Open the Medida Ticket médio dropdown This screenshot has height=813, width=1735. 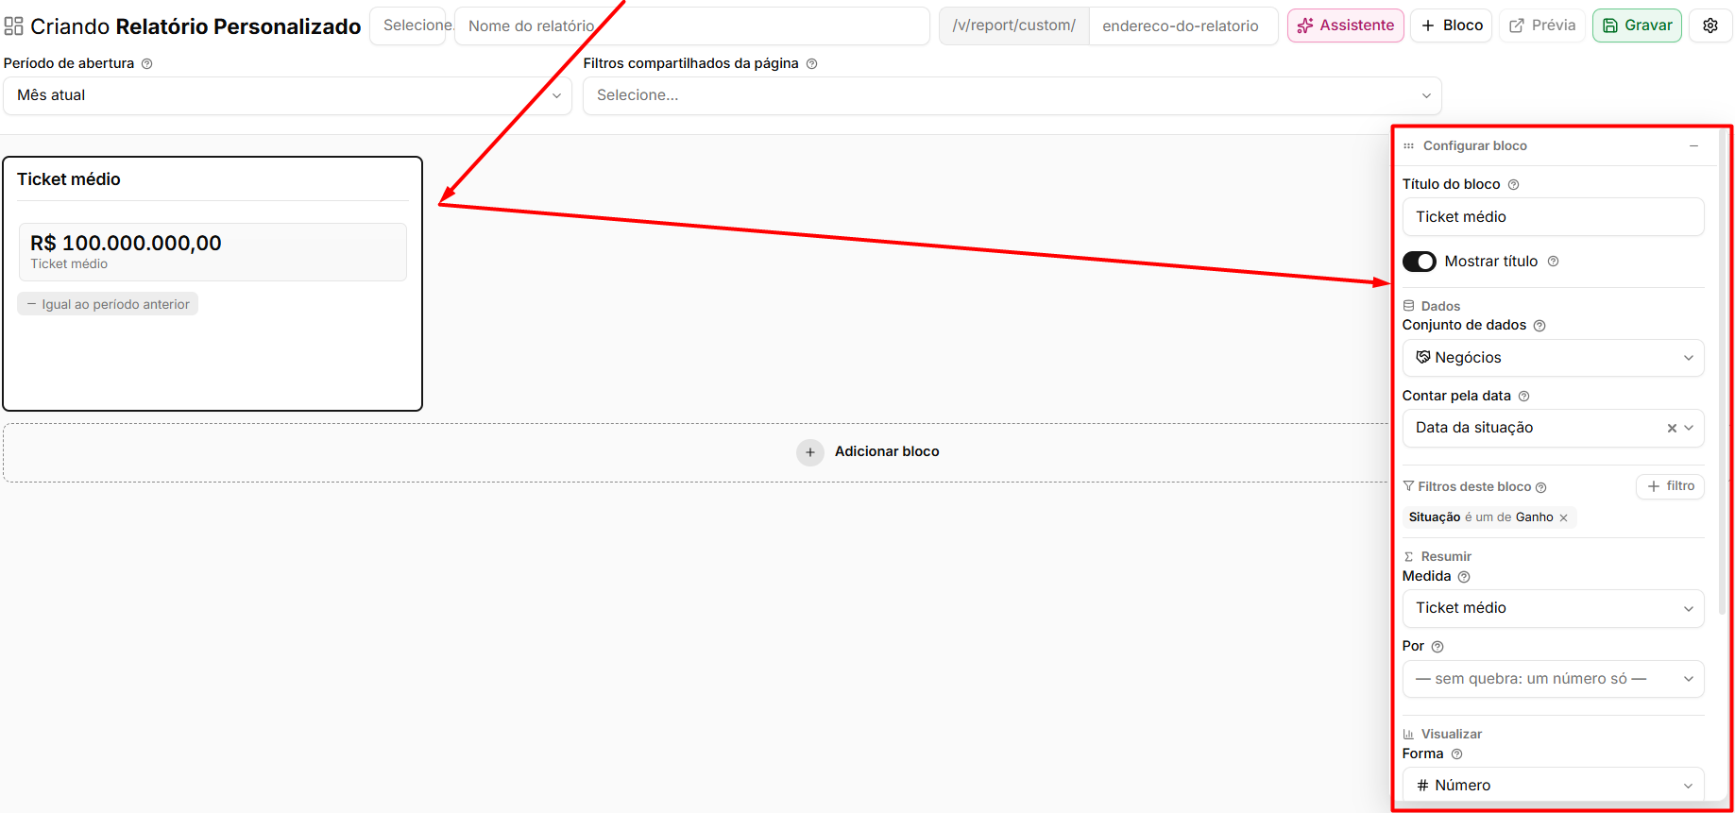click(1553, 608)
